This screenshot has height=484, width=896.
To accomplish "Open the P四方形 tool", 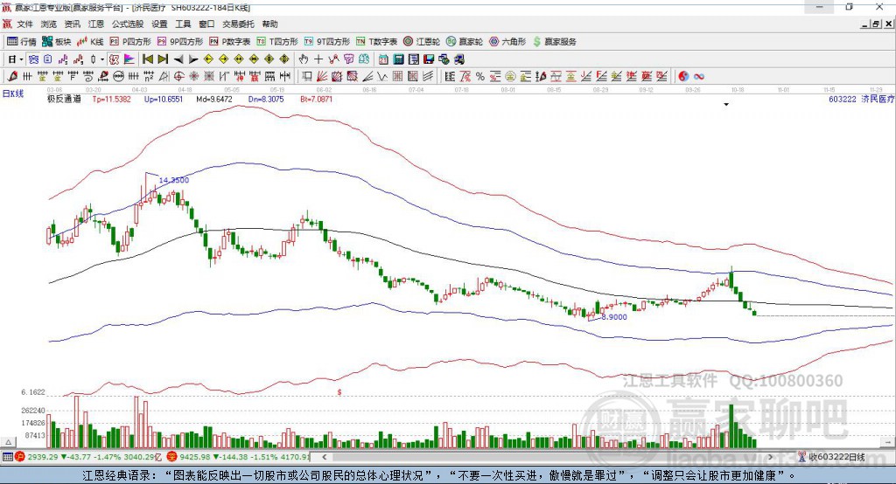I will tap(130, 42).
